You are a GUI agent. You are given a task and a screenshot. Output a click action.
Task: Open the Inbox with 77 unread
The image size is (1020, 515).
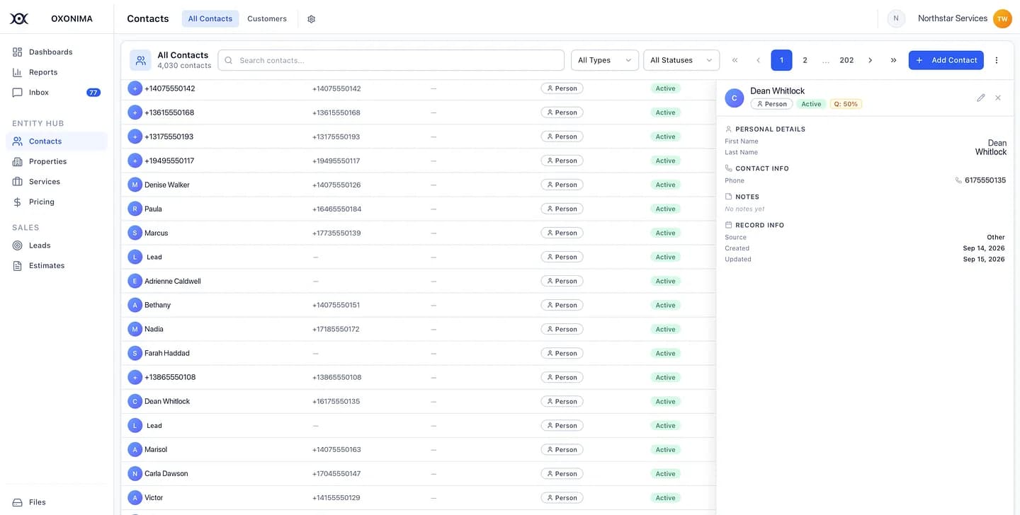(57, 92)
